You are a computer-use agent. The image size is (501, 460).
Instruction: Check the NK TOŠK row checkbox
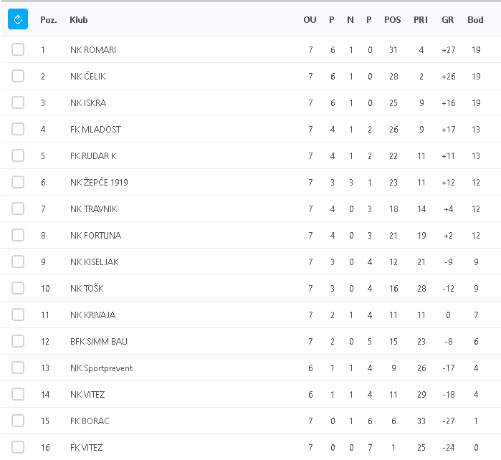click(x=18, y=288)
